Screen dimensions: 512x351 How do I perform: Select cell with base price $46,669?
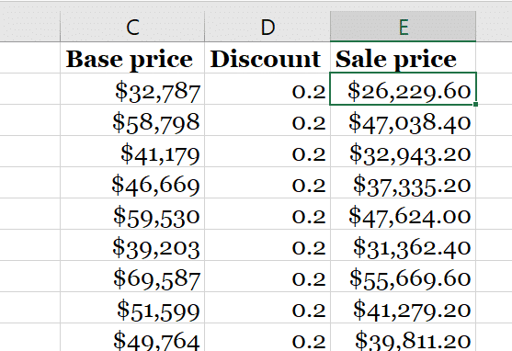coord(132,183)
